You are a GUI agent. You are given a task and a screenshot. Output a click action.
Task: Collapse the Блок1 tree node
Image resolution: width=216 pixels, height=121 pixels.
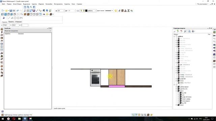click(176, 91)
